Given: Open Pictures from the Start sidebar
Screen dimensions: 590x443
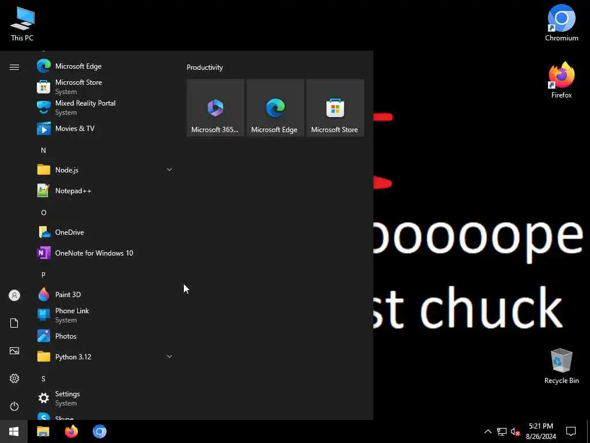Looking at the screenshot, I should tap(14, 351).
